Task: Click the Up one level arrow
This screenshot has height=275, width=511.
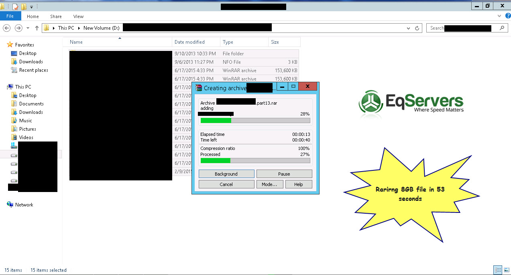Action: (37, 28)
